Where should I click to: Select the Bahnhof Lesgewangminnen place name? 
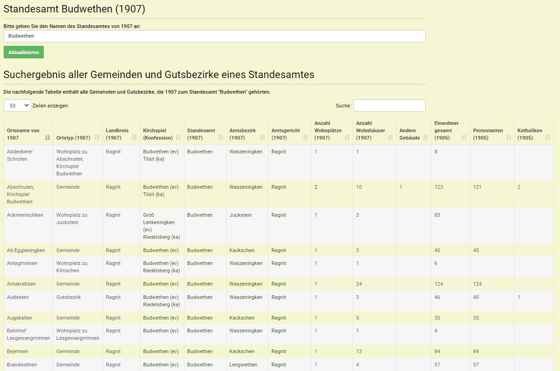click(x=29, y=334)
